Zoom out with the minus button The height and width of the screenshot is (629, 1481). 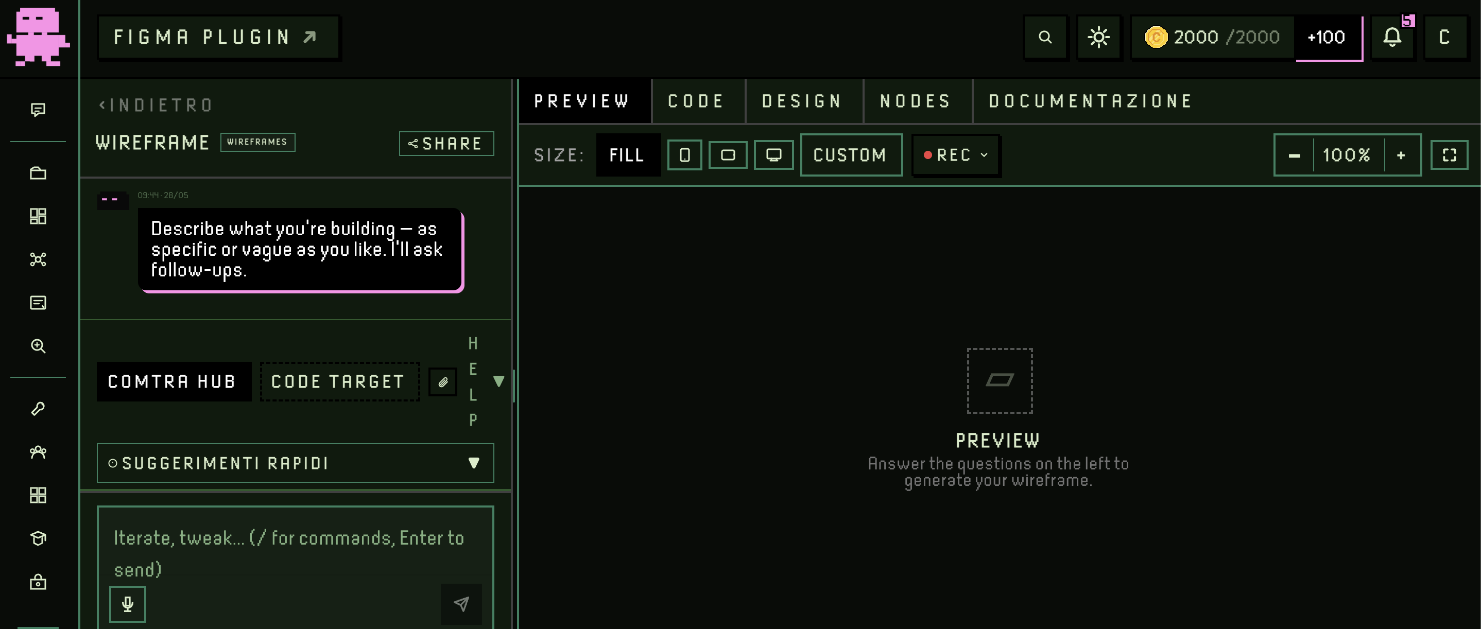click(x=1294, y=155)
